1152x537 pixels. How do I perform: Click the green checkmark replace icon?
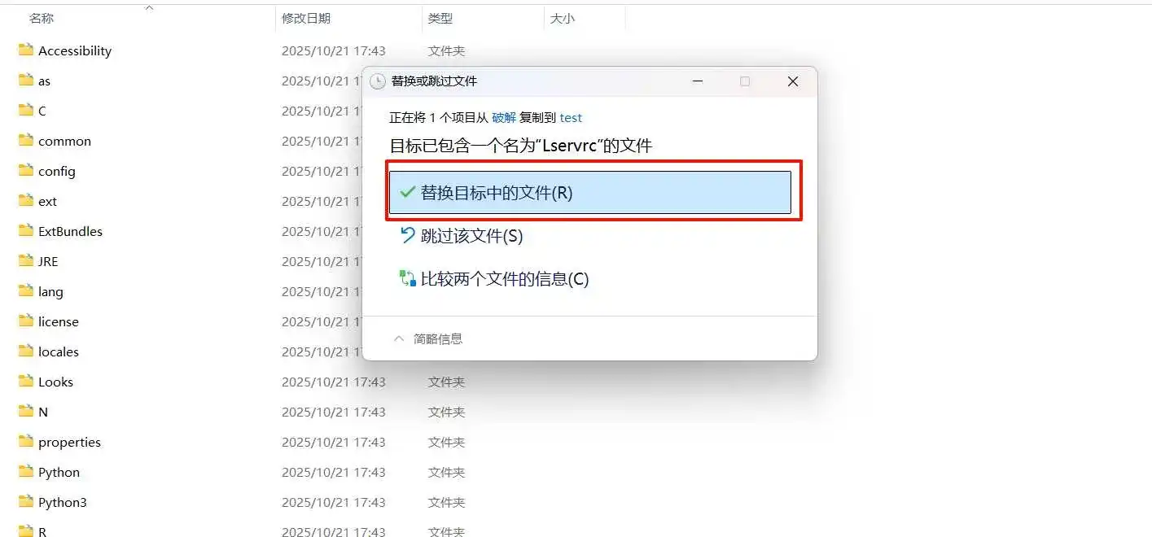(407, 193)
